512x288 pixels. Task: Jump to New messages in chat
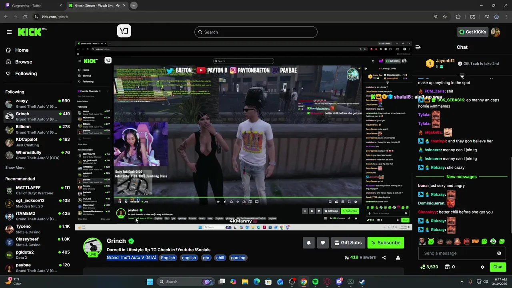[462, 177]
